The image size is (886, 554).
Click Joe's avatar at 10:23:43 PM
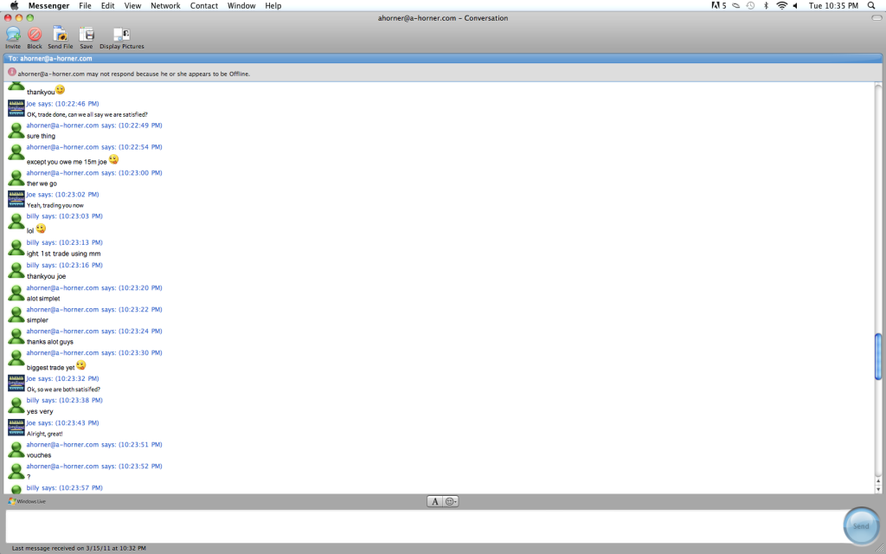coord(16,428)
